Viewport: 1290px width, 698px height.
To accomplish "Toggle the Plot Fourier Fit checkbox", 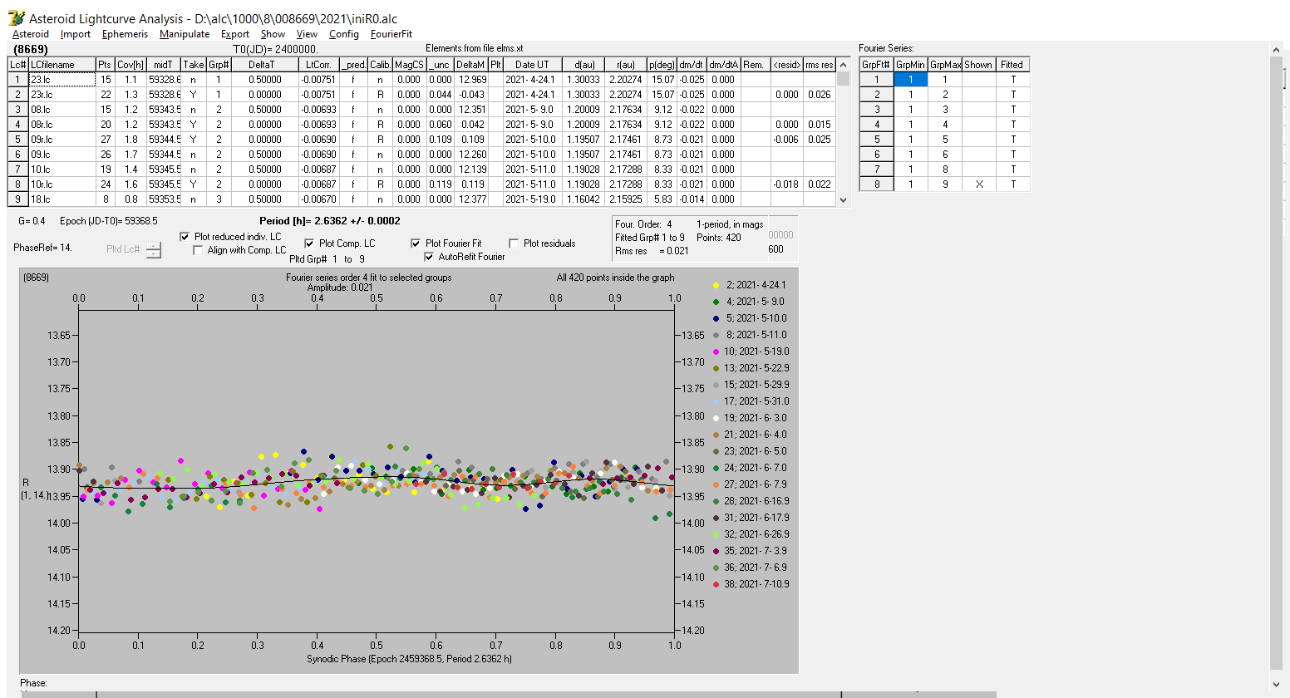I will 416,243.
